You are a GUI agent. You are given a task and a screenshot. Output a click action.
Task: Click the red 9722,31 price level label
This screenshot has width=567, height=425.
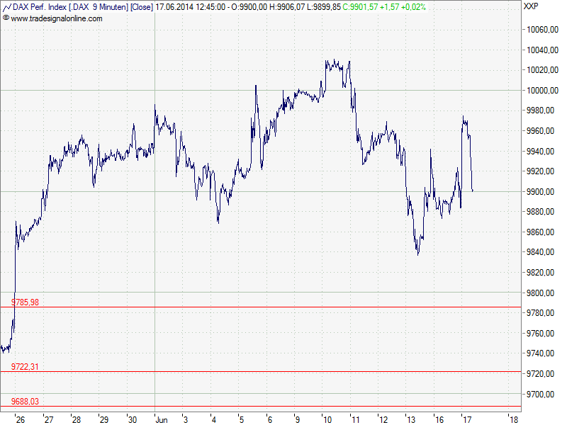pos(25,365)
